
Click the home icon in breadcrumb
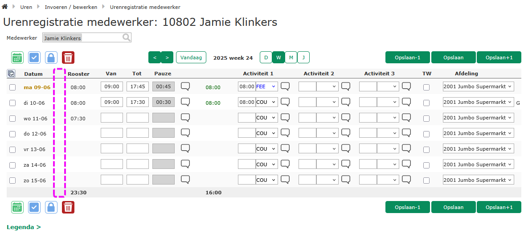pos(5,7)
